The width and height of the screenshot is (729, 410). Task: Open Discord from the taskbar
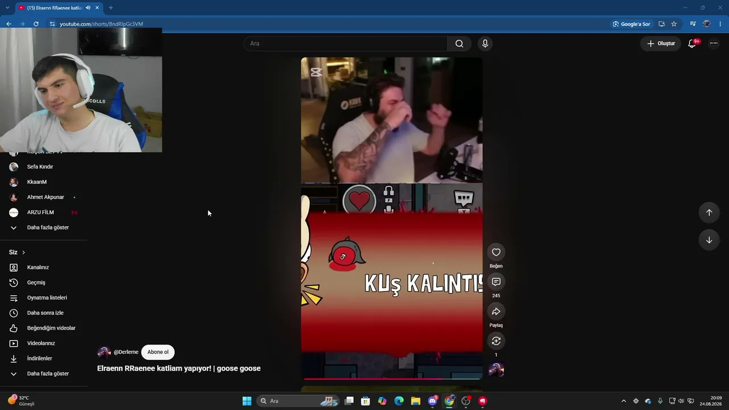point(432,401)
